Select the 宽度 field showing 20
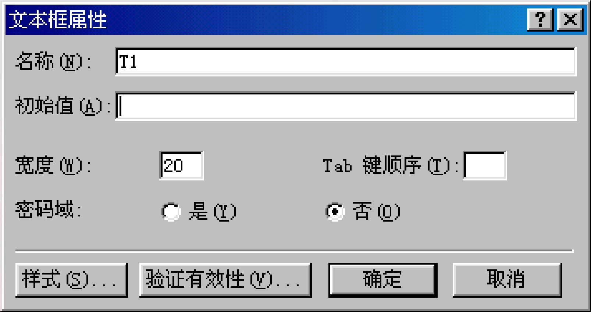The width and height of the screenshot is (591, 312). tap(181, 165)
